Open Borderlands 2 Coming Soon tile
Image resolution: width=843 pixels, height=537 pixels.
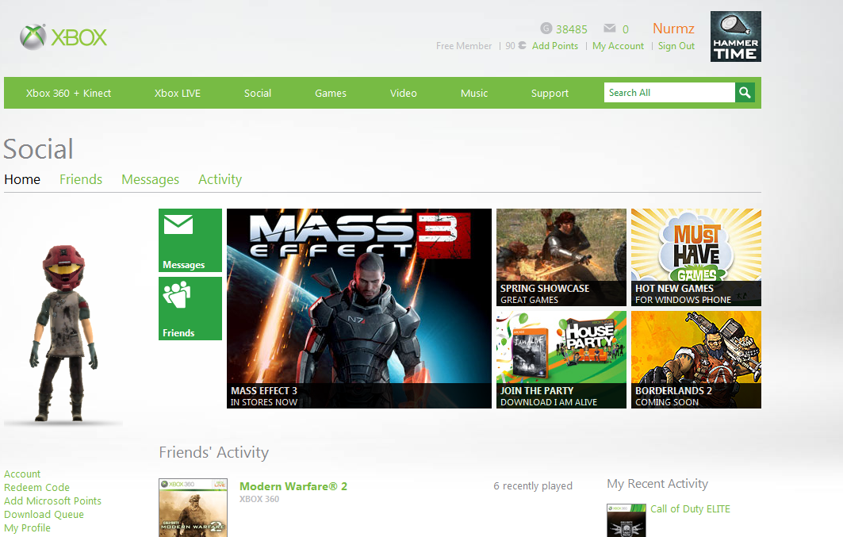[696, 359]
